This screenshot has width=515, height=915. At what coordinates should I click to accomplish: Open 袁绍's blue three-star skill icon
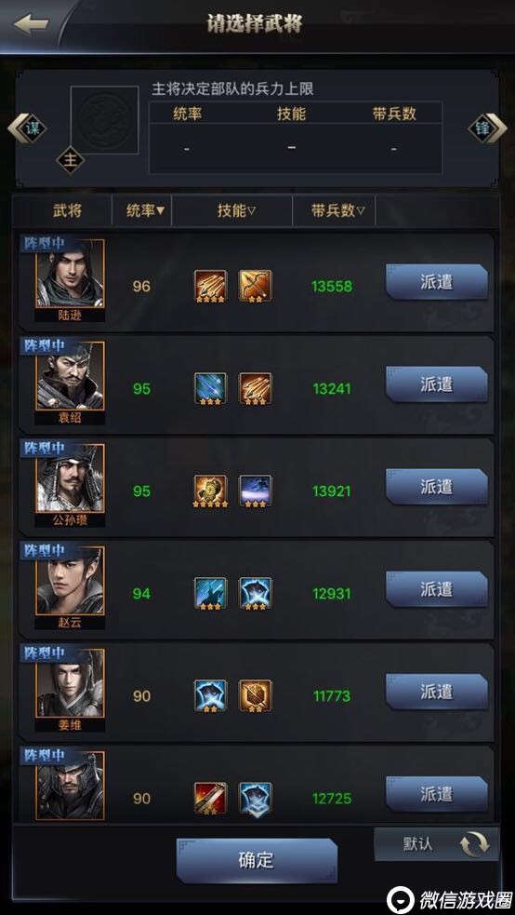click(210, 389)
